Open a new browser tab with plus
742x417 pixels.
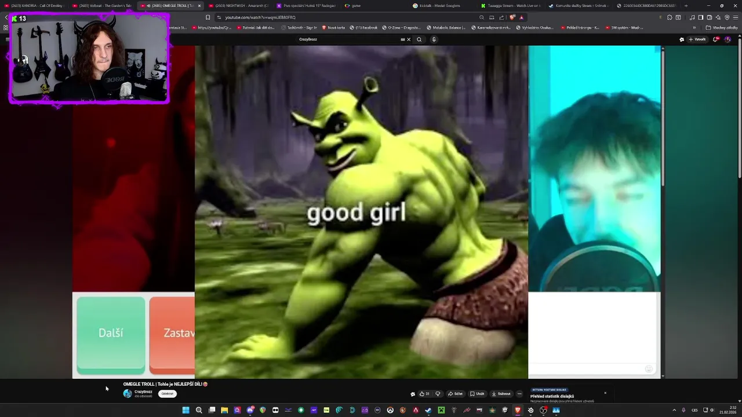coord(686,6)
